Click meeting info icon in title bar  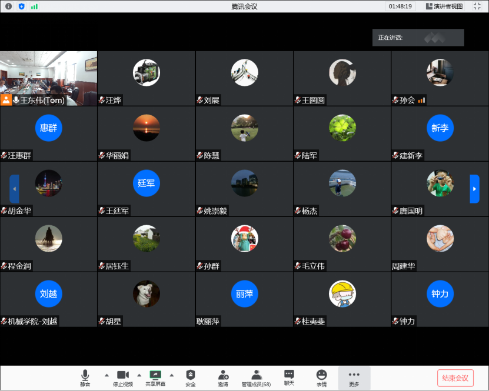click(x=9, y=6)
